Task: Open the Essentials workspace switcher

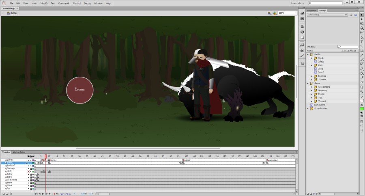Action: [x=298, y=3]
